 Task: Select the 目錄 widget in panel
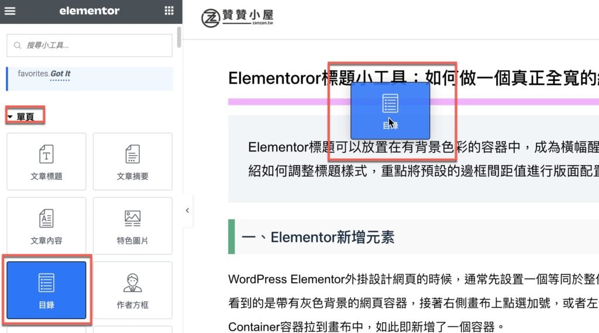46,290
